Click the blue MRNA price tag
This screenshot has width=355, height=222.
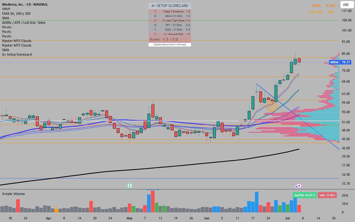coord(334,62)
